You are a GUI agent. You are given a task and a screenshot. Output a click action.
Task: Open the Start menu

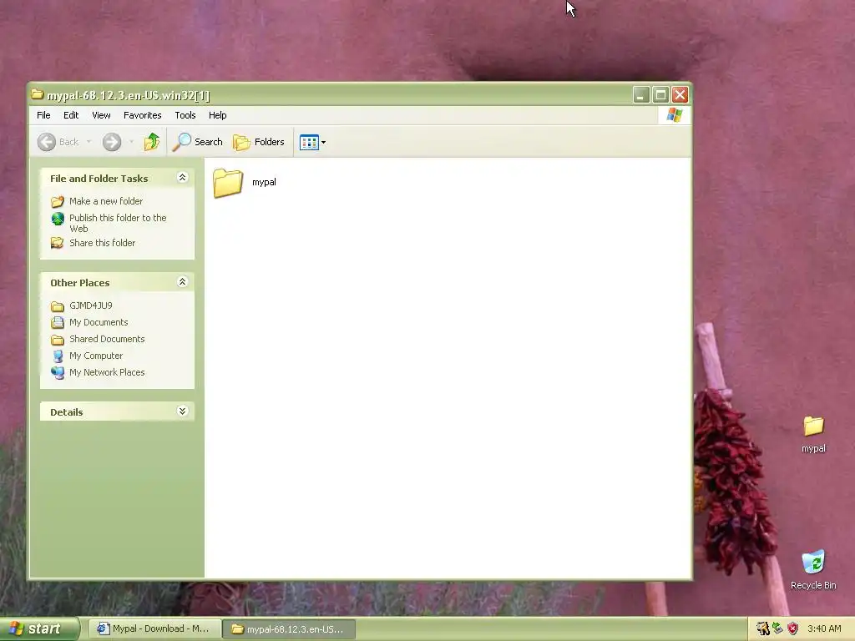pos(39,628)
